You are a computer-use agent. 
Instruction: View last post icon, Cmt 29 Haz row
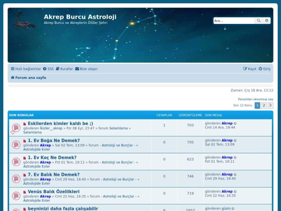click(x=235, y=174)
